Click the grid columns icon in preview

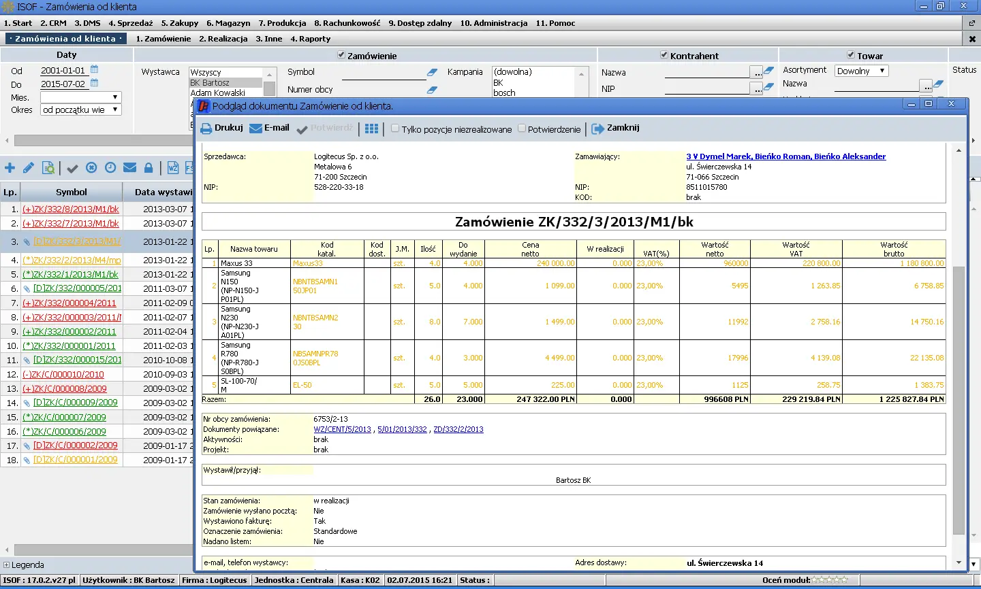coord(371,129)
